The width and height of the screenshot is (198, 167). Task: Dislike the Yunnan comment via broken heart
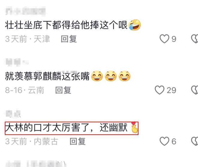tap(195, 90)
